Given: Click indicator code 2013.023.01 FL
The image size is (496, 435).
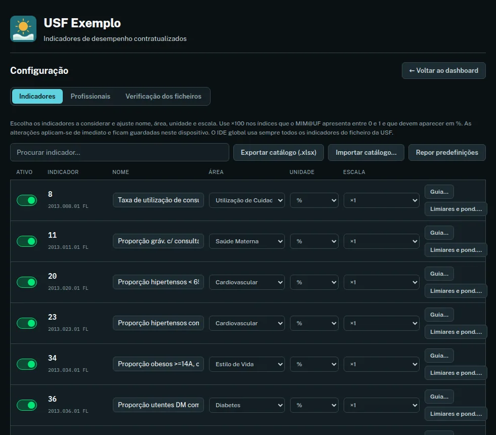Looking at the screenshot, I should (x=68, y=329).
